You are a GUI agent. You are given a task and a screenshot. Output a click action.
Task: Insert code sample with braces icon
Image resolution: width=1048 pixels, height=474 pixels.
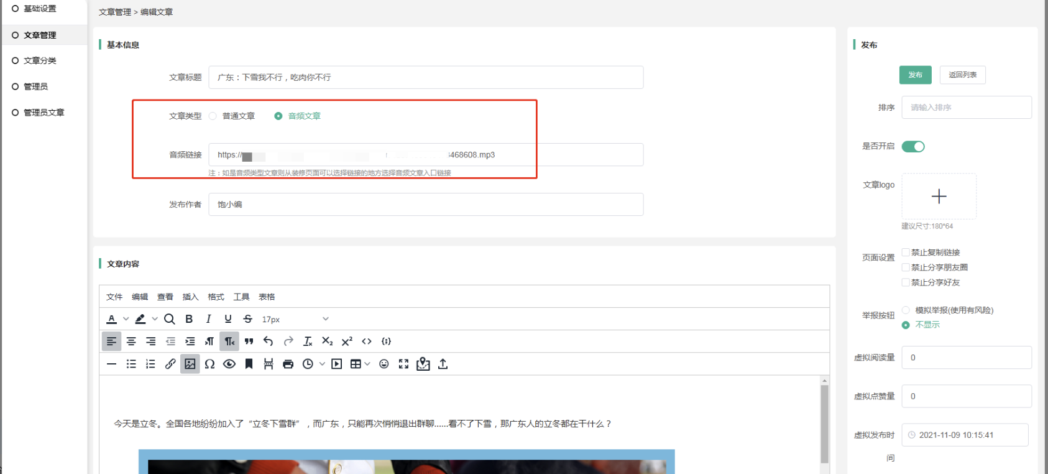pyautogui.click(x=386, y=342)
